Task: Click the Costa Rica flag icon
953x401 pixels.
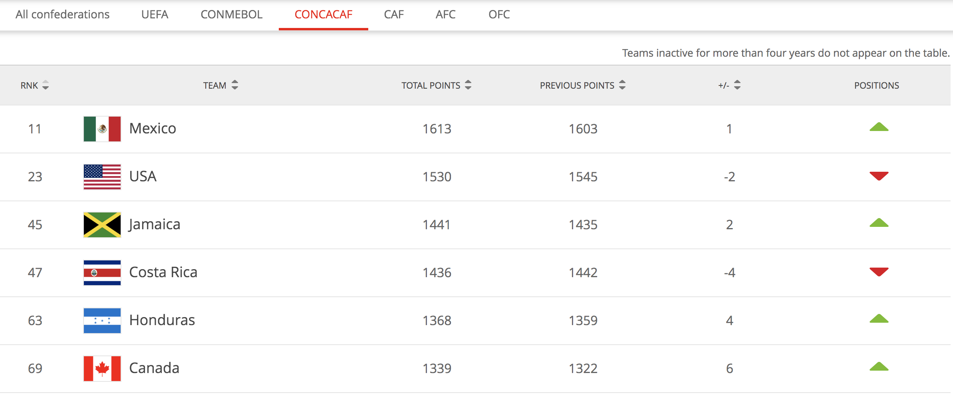Action: pyautogui.click(x=102, y=273)
